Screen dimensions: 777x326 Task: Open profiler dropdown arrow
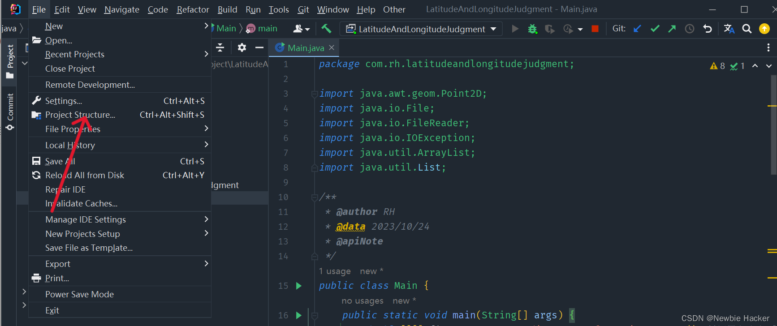pyautogui.click(x=580, y=29)
